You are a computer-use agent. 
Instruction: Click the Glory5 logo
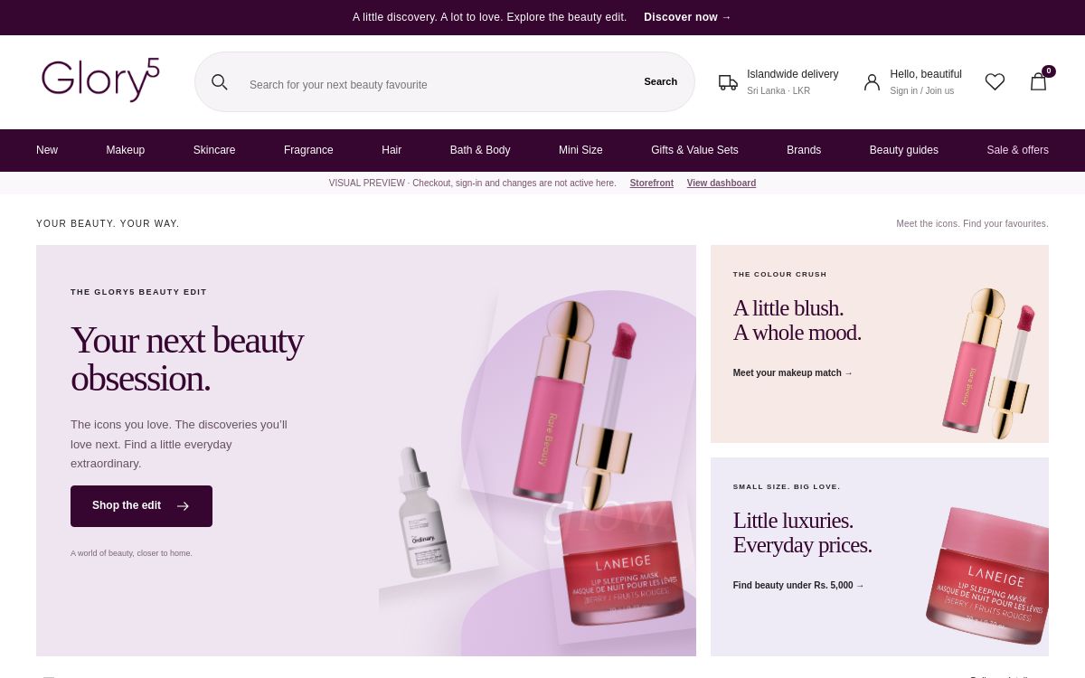(x=100, y=80)
